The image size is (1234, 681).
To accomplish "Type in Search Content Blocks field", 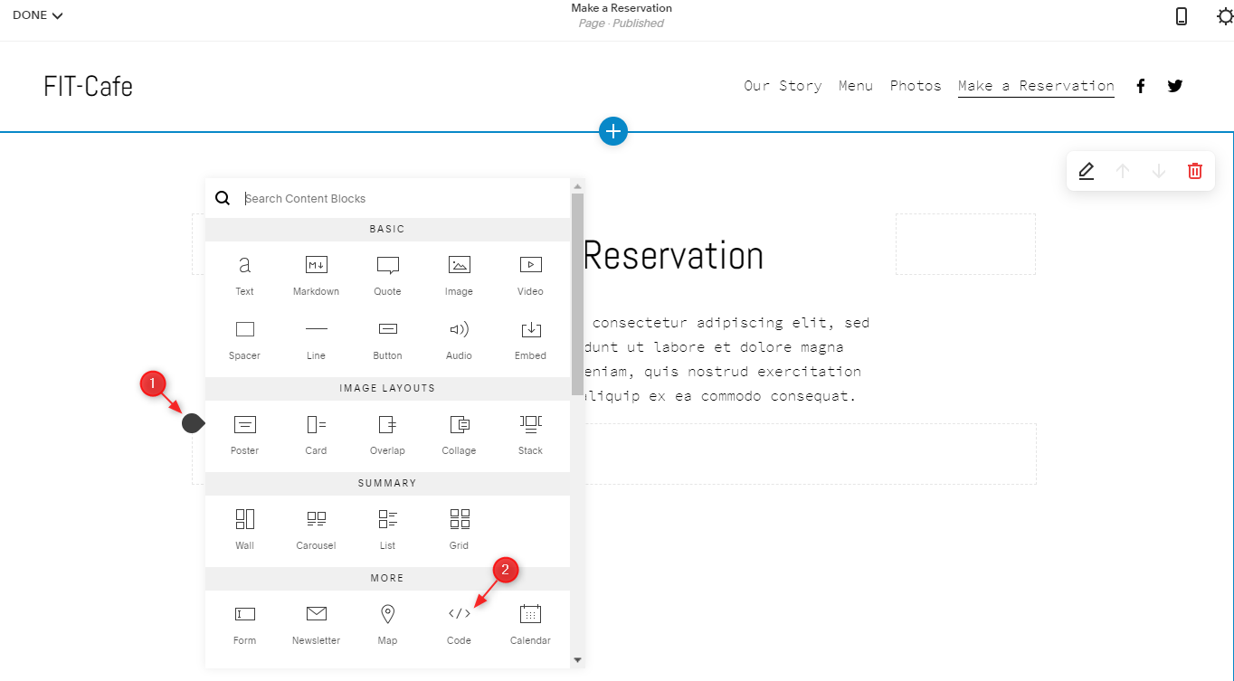I will [x=398, y=198].
